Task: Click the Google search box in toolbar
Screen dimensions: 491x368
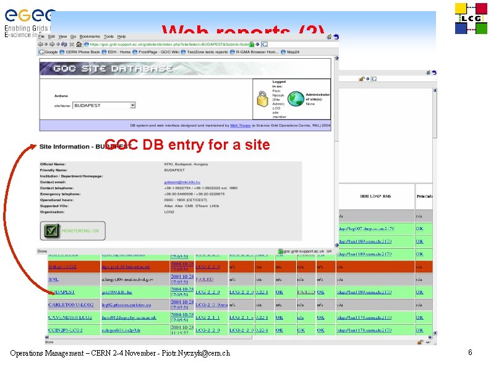Action: (x=265, y=44)
